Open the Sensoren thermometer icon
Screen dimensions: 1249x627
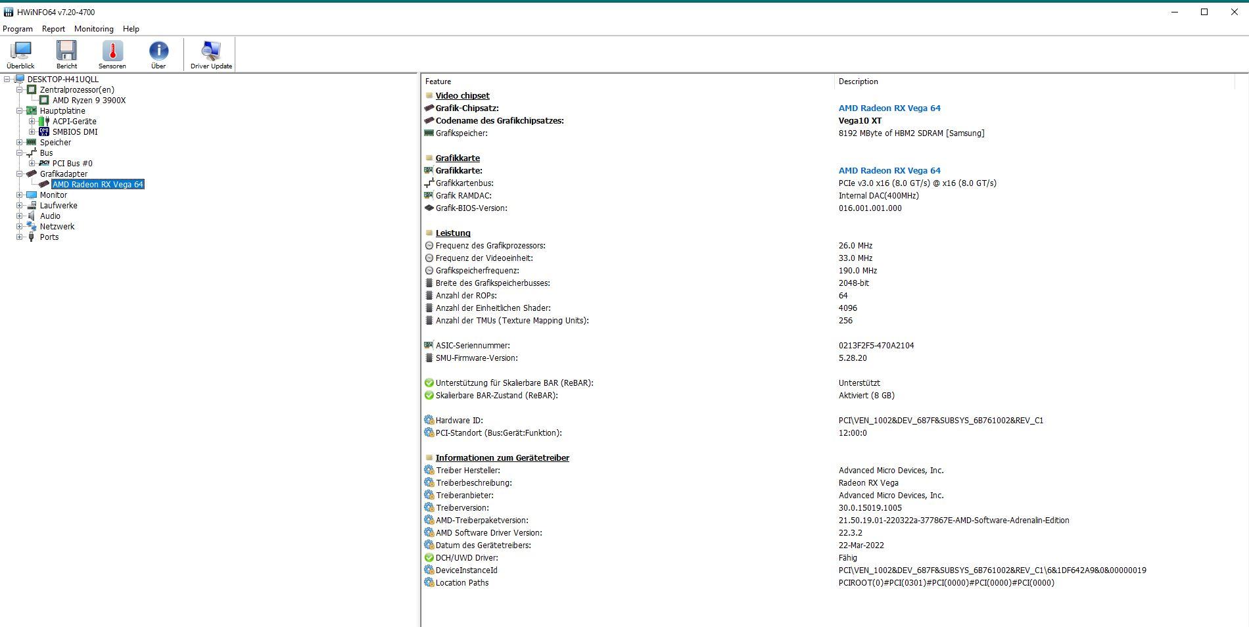click(x=112, y=55)
